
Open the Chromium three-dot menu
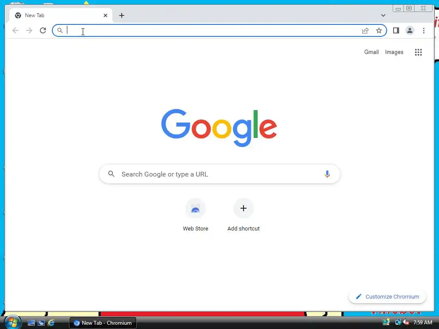(424, 30)
